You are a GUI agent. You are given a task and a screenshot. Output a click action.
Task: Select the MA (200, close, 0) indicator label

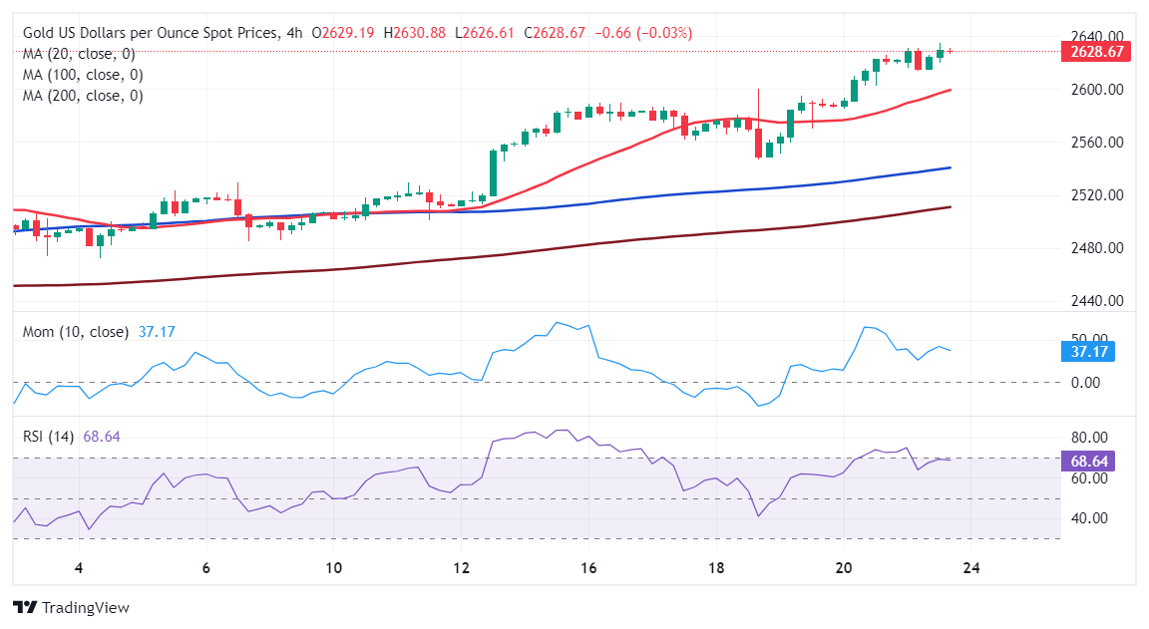coord(83,96)
